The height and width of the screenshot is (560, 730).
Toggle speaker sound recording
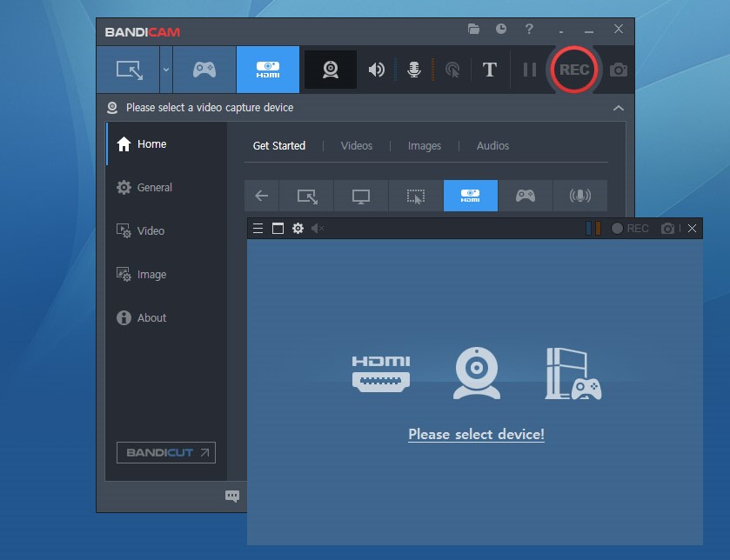pyautogui.click(x=376, y=70)
